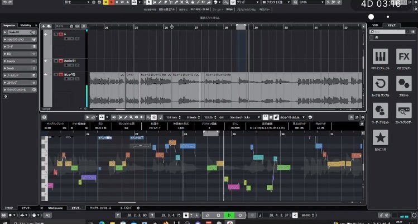This screenshot has height=224, width=418.
Task: Click the Media rack search field
Action: [x=387, y=32]
